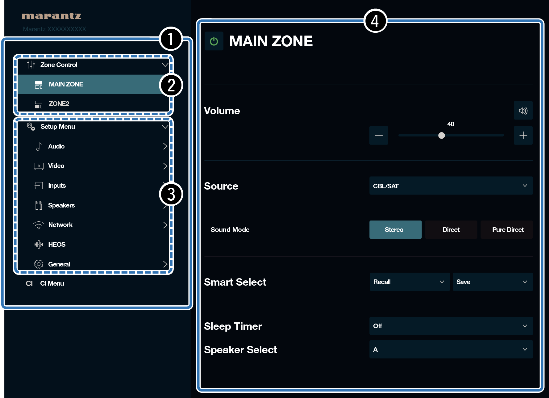Click the Video screen icon
Screen dimensions: 549x398
[x=39, y=166]
